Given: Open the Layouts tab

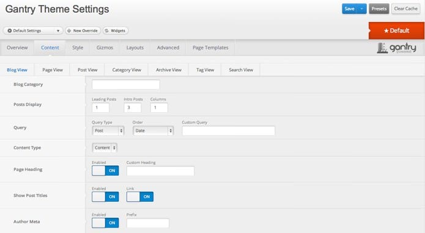Looking at the screenshot, I should [x=135, y=48].
